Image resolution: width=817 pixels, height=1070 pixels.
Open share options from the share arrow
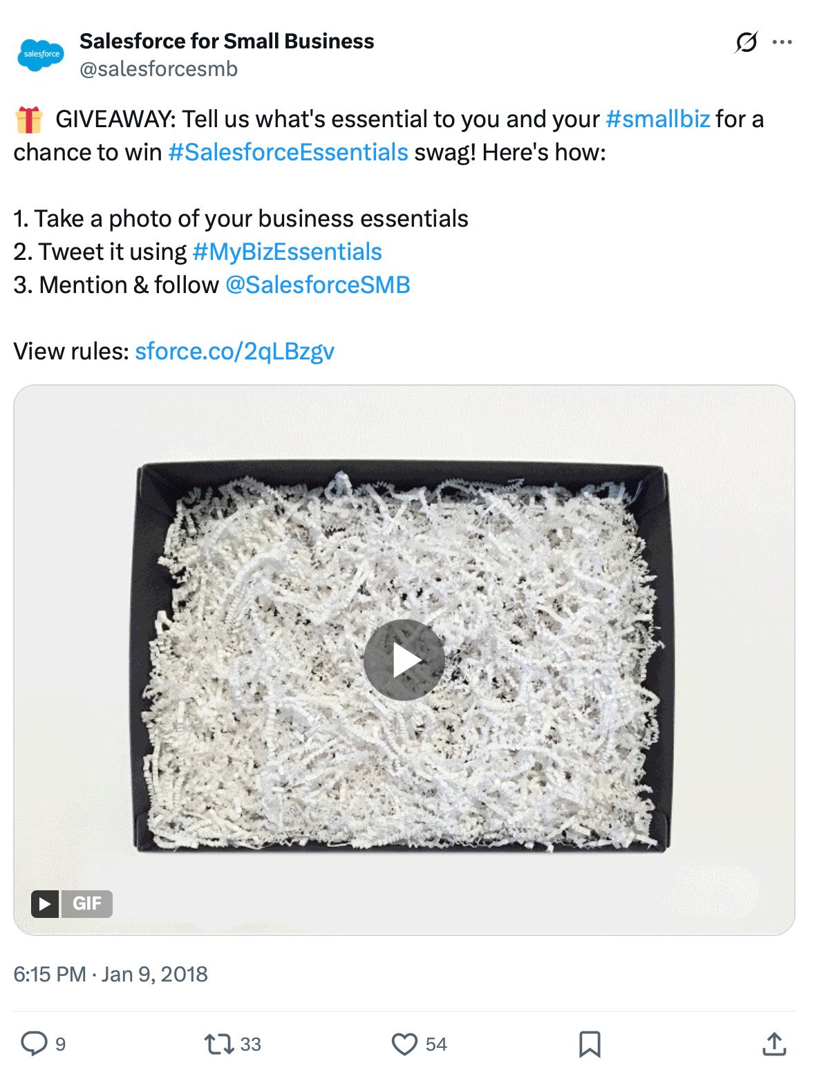(773, 1045)
